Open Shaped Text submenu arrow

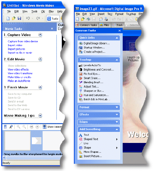tap(117, 139)
